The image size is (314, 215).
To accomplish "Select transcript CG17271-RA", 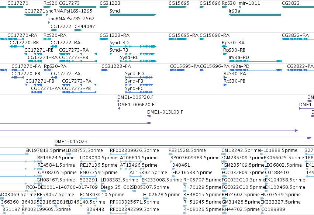I will click(43, 58).
